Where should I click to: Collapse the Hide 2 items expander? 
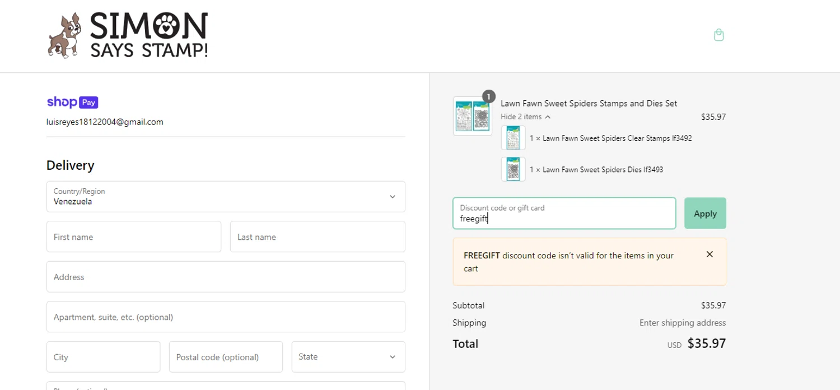(525, 117)
